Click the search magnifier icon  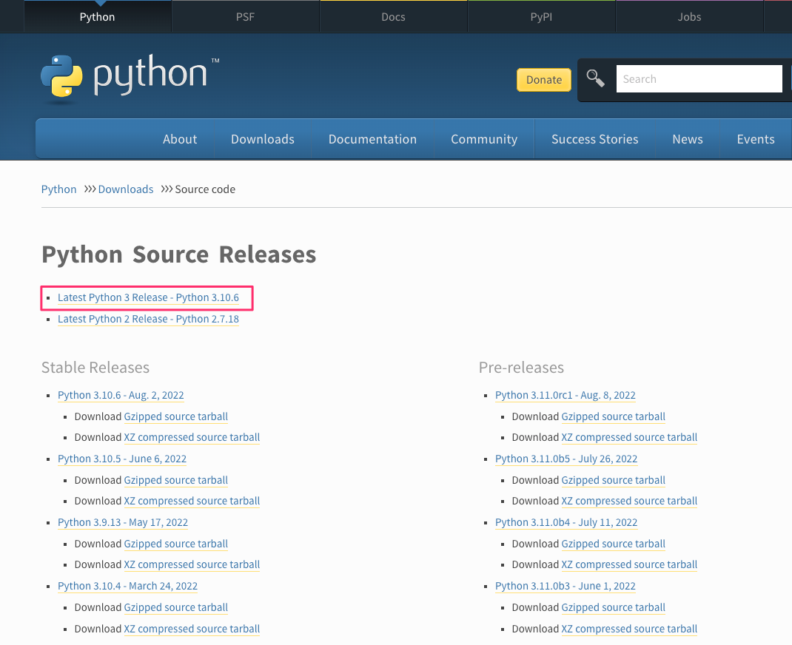coord(595,78)
